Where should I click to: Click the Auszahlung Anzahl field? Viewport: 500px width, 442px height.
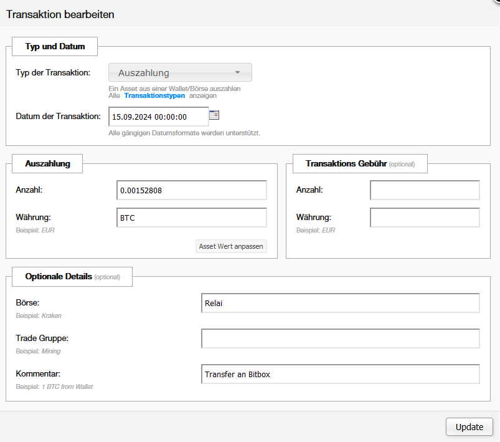pos(192,190)
